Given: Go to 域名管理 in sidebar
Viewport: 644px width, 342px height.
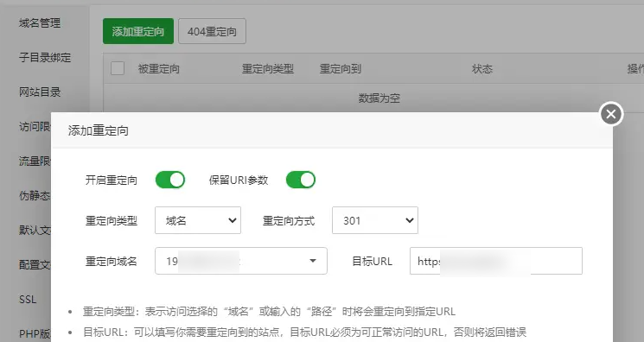Looking at the screenshot, I should point(40,23).
